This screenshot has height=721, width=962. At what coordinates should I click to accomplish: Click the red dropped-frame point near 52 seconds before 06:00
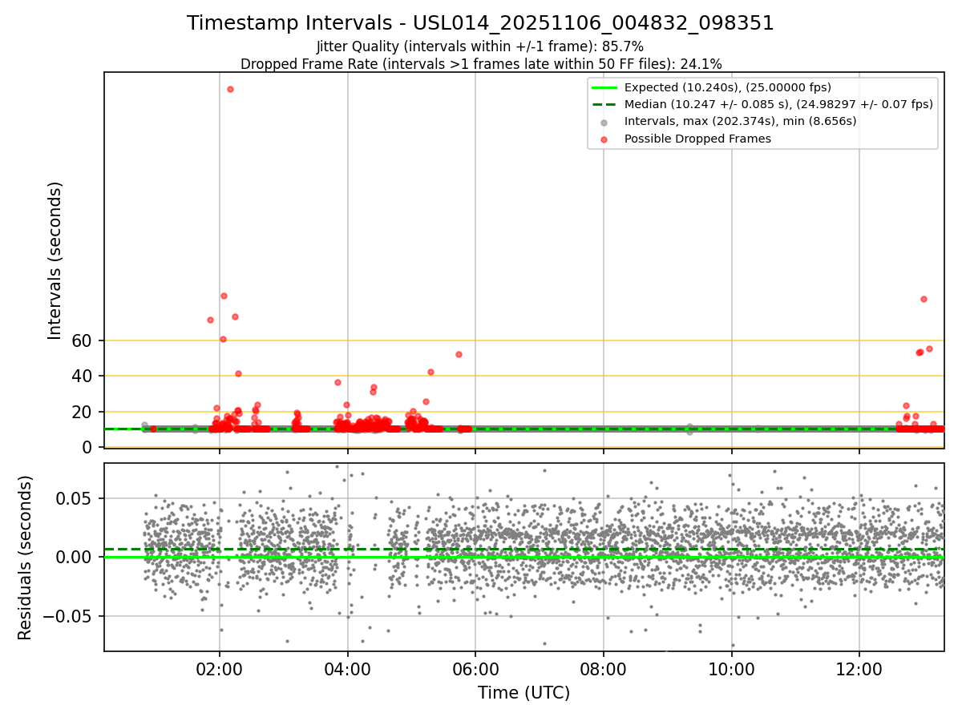[459, 354]
